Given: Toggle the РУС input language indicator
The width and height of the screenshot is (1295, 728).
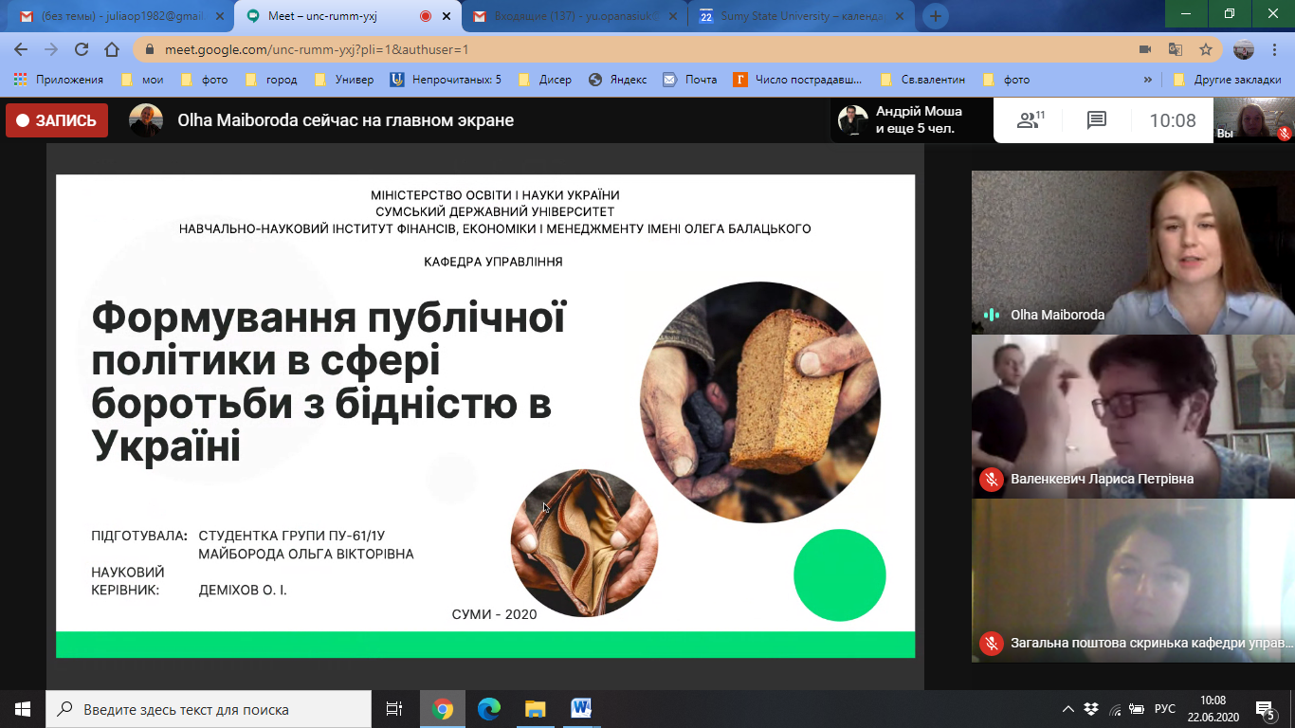Looking at the screenshot, I should (1165, 709).
